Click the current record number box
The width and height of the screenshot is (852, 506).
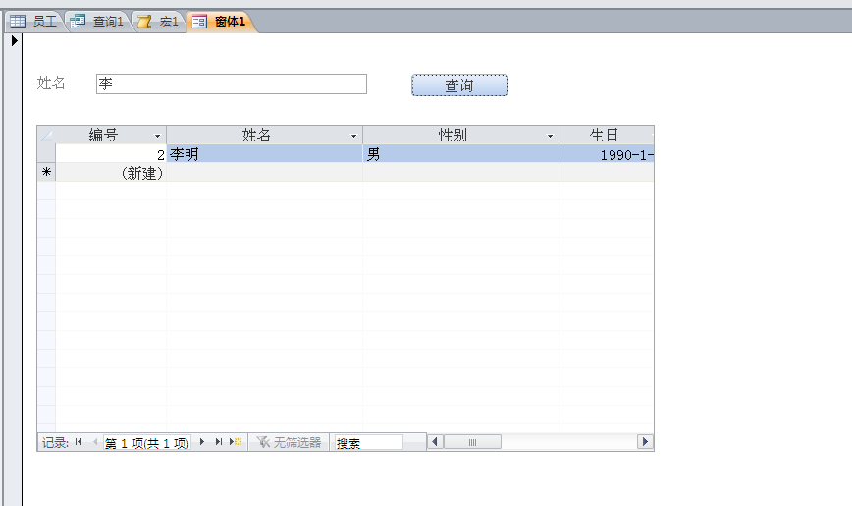pyautogui.click(x=146, y=443)
